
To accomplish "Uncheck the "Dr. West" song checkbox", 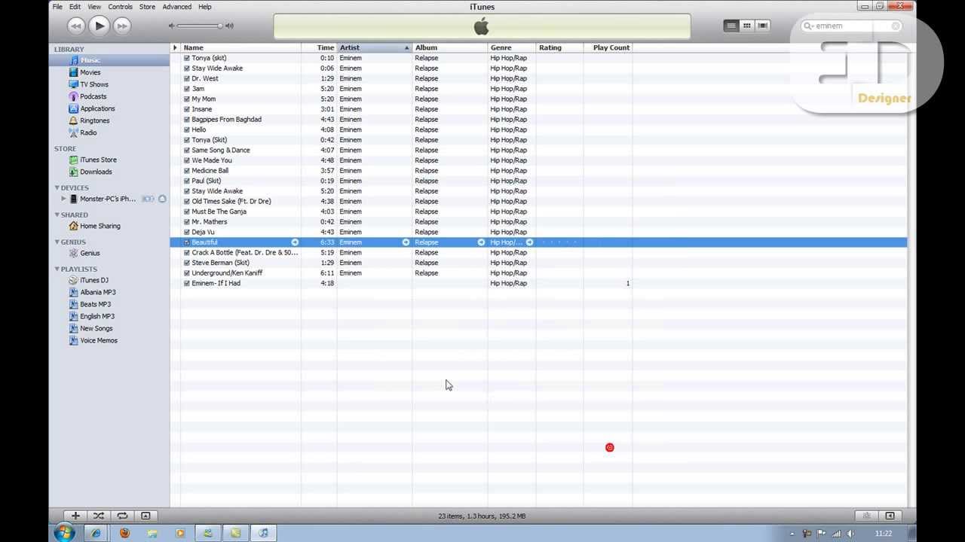I will pos(187,78).
